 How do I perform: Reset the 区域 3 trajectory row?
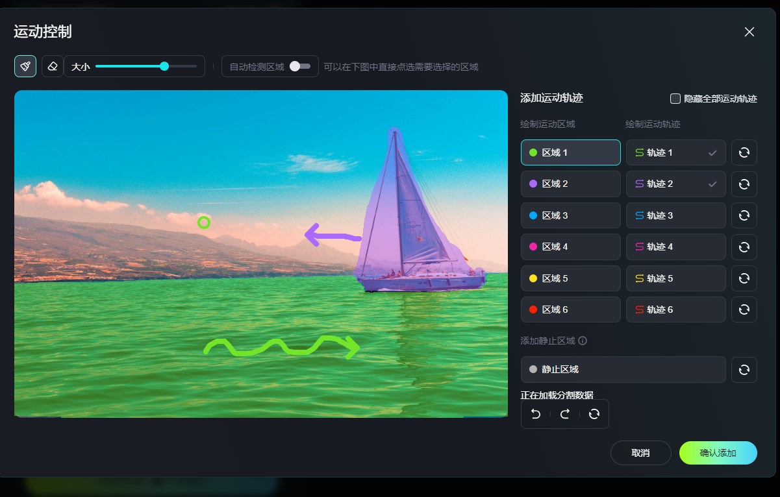(x=744, y=215)
